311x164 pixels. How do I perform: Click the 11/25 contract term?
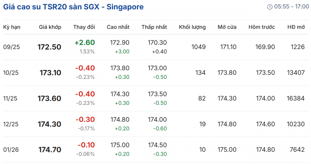(11, 98)
